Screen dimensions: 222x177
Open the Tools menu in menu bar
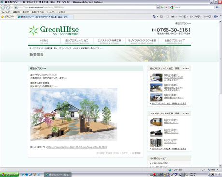click(x=50, y=12)
